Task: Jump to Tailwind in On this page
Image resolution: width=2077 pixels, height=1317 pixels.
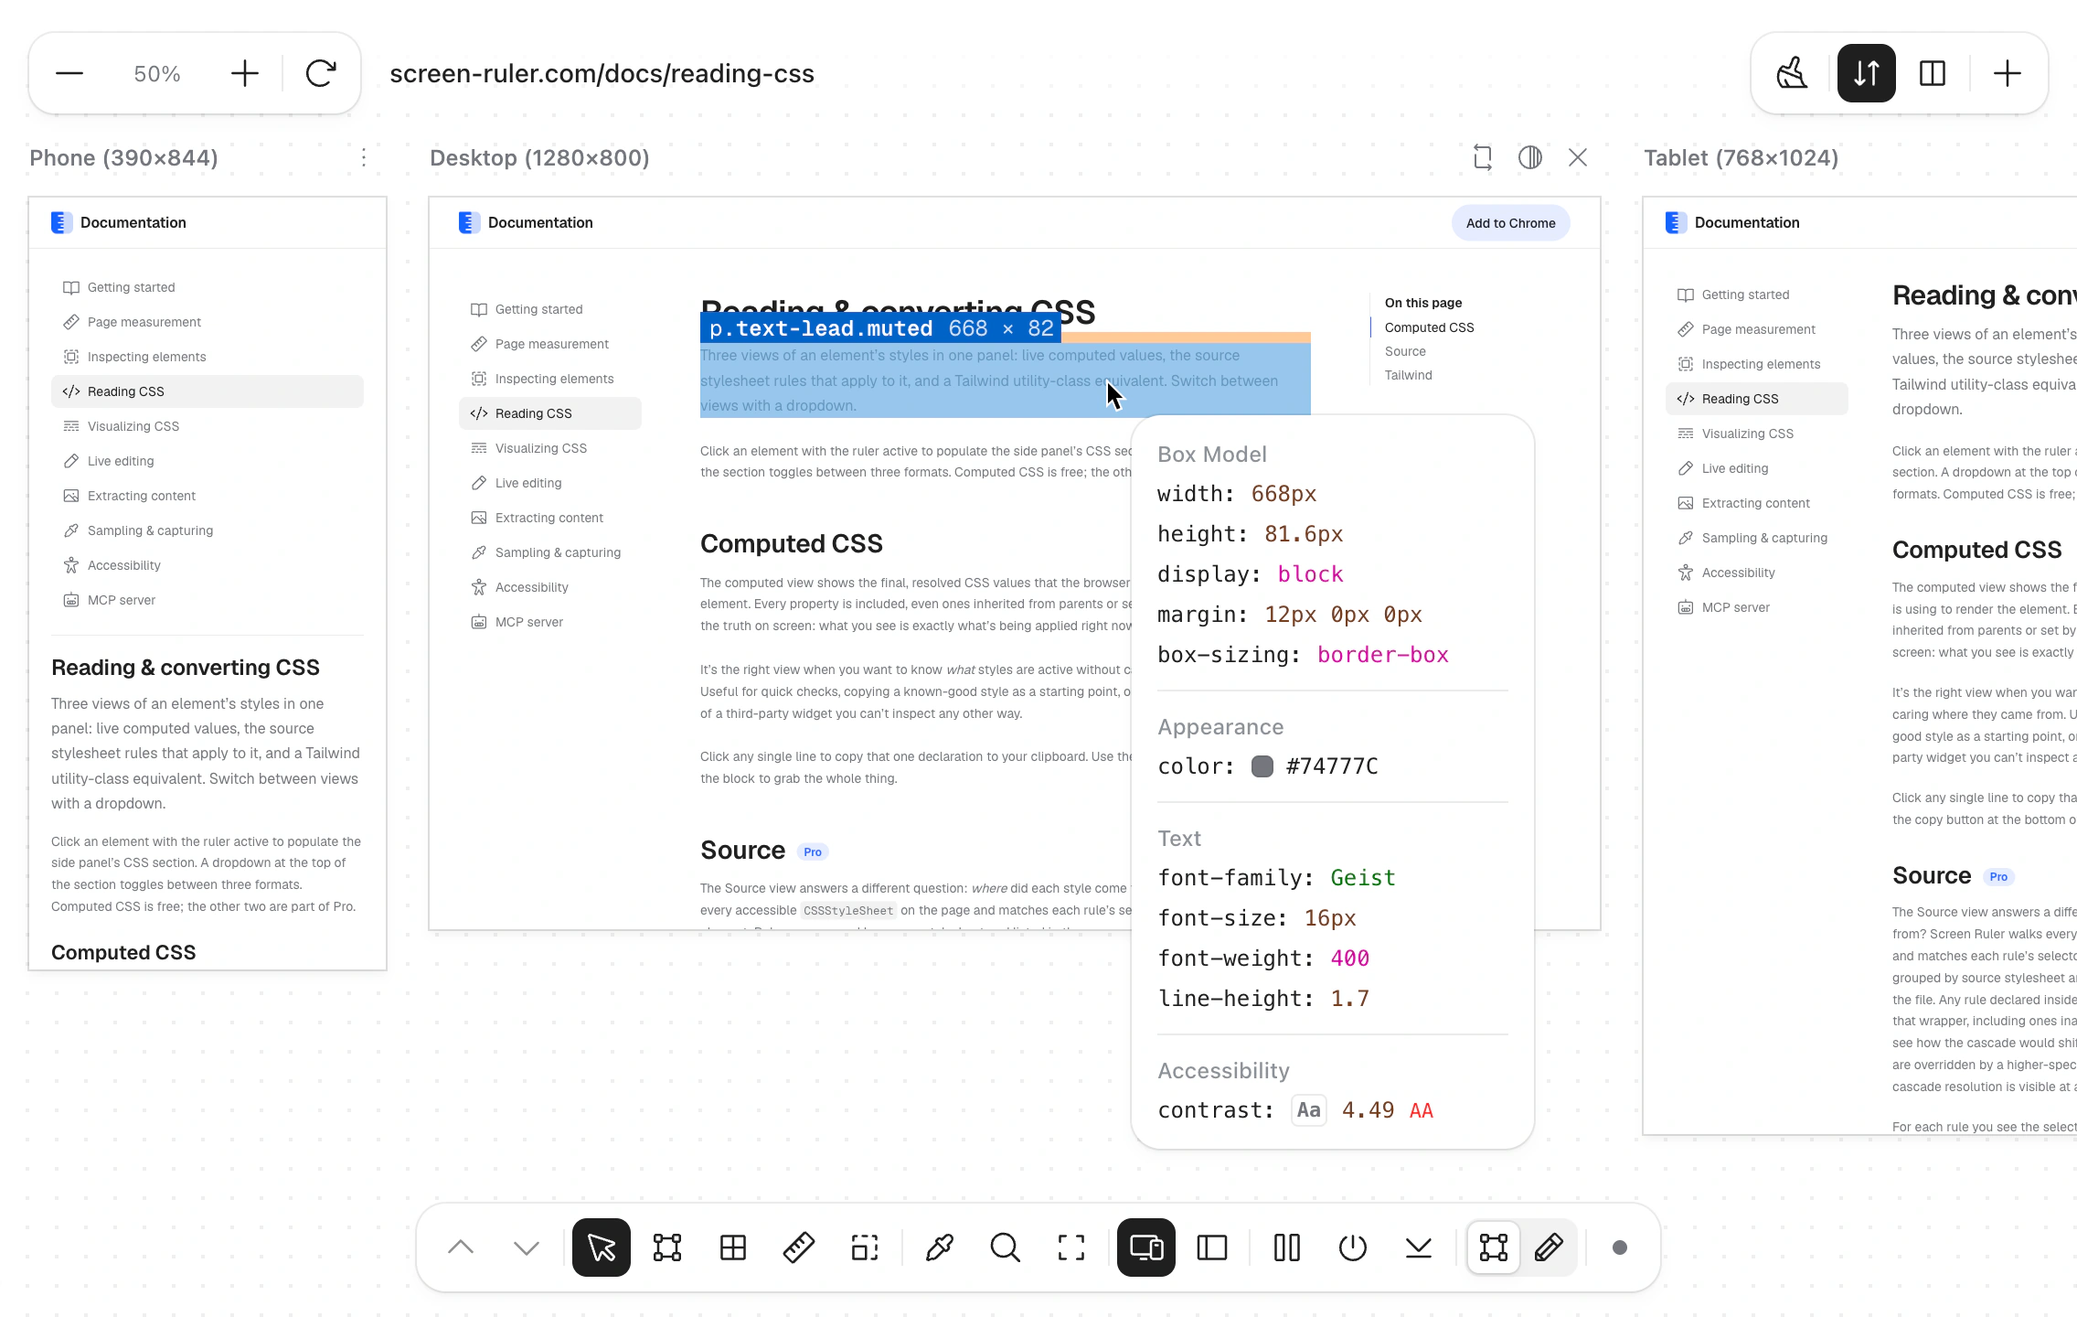Action: point(1408,375)
